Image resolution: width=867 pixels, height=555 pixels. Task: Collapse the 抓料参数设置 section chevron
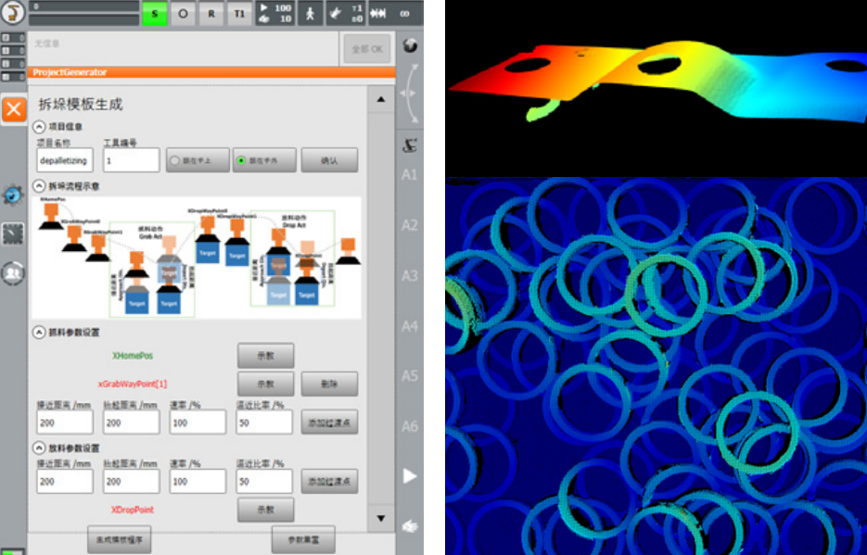click(x=39, y=333)
